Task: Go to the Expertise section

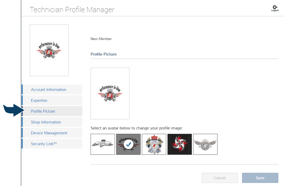Action: click(x=39, y=100)
